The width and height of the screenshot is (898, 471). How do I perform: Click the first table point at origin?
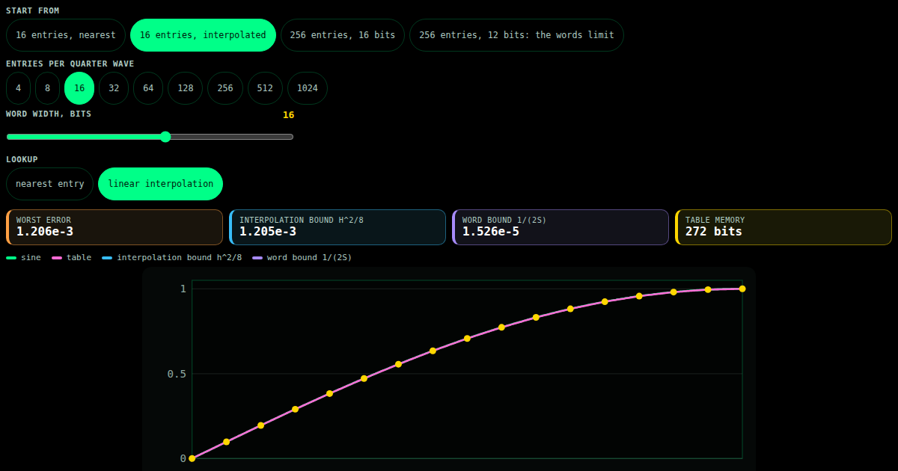click(x=192, y=458)
